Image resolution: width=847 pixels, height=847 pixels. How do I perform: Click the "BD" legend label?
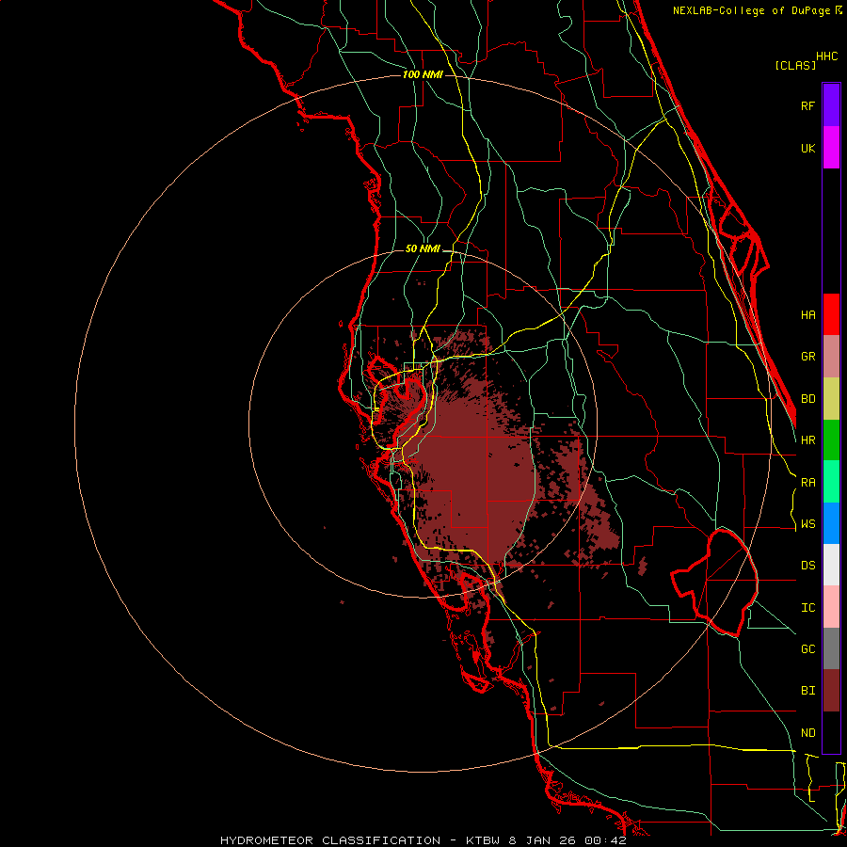(807, 399)
